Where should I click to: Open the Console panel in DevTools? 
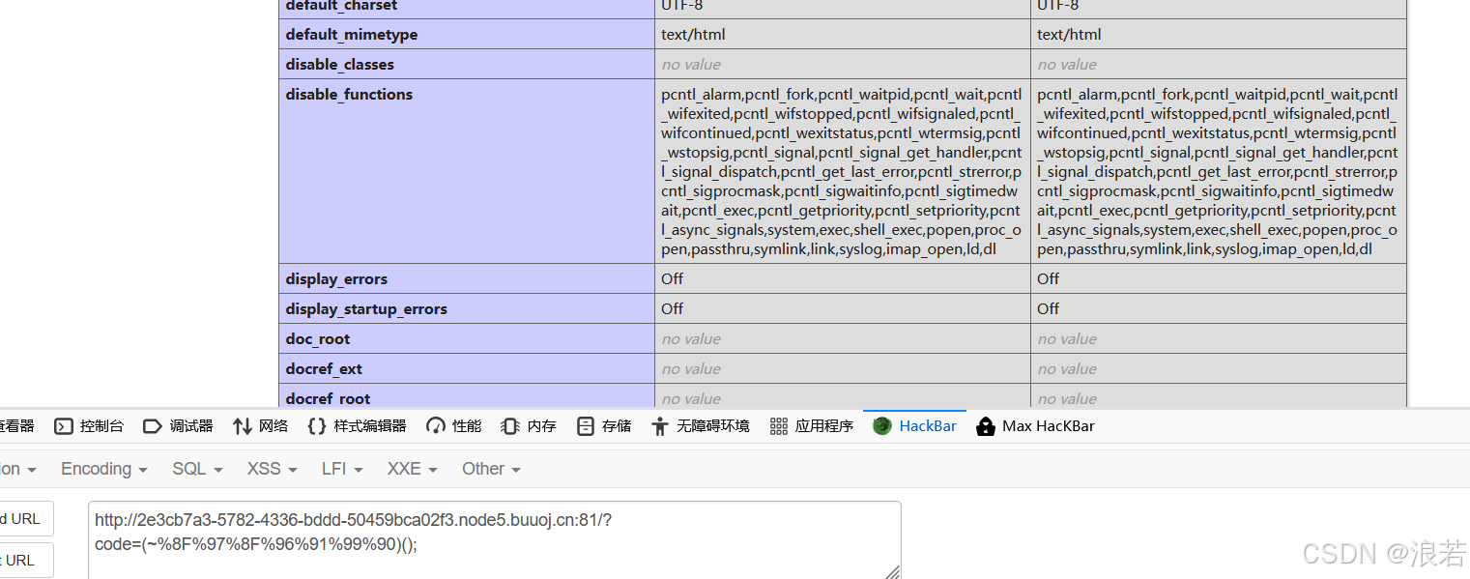click(x=88, y=425)
